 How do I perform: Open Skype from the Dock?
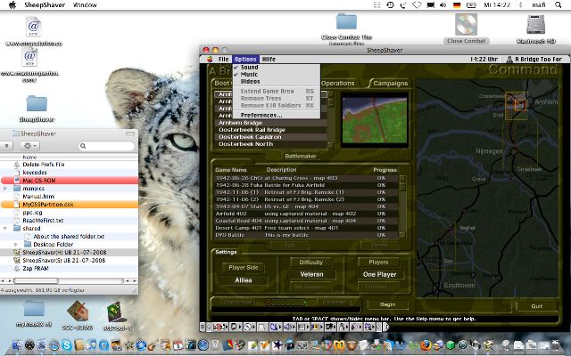tap(67, 344)
